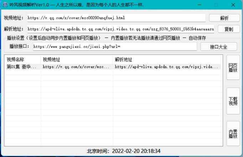
Task: Click the 视频地址 URL input field
Action: pos(116,18)
